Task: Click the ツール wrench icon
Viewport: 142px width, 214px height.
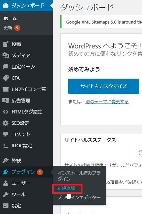Action: click(6, 194)
